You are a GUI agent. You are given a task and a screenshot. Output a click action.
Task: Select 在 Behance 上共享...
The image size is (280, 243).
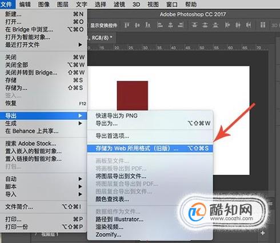(43, 131)
